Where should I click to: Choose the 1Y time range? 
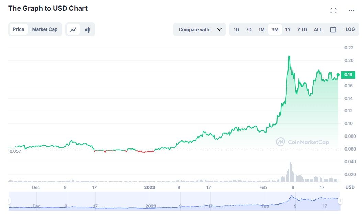click(288, 30)
